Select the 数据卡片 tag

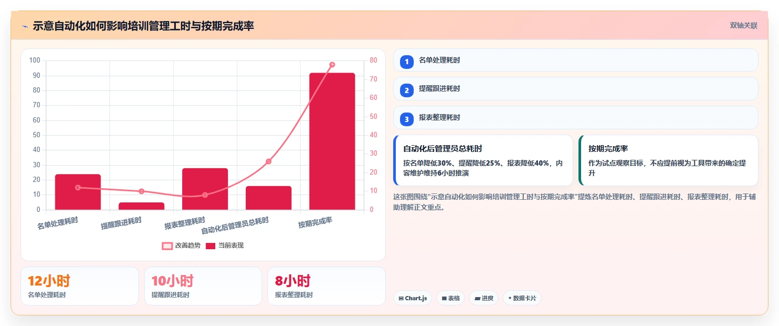coord(522,298)
